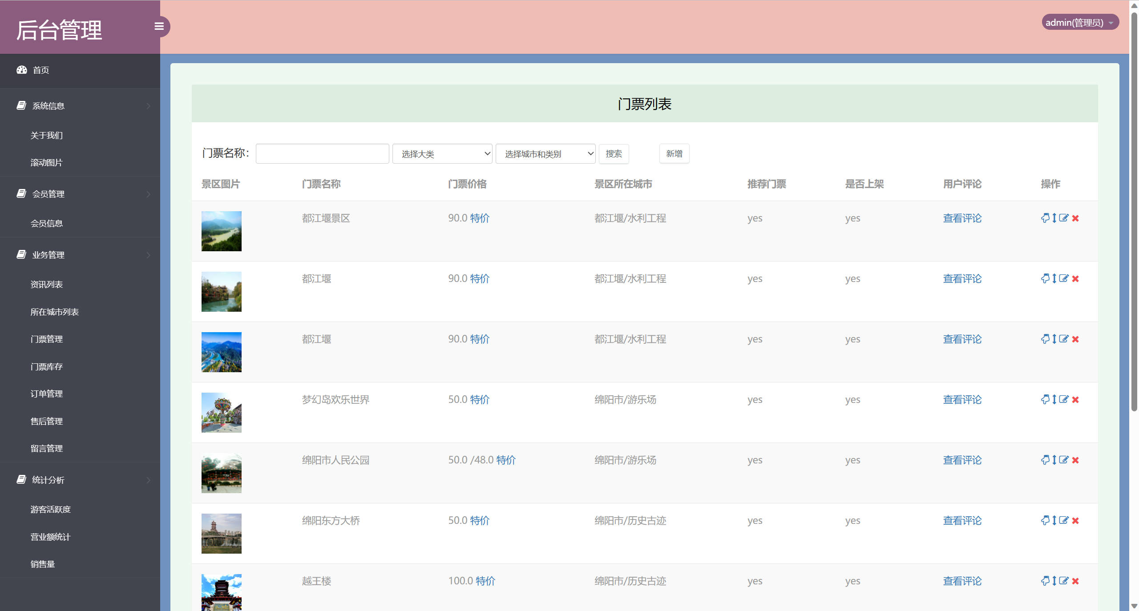Click the 新增 button to add a ticket
This screenshot has width=1139, height=611.
point(674,153)
